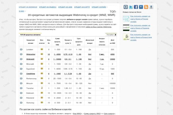Open the VKontakte social icon

click(x=125, y=7)
